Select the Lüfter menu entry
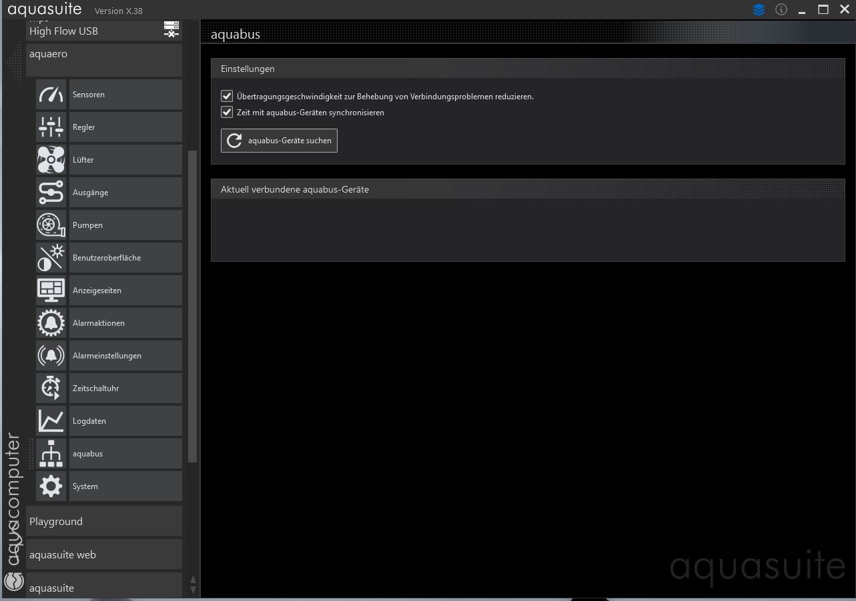 tap(125, 160)
